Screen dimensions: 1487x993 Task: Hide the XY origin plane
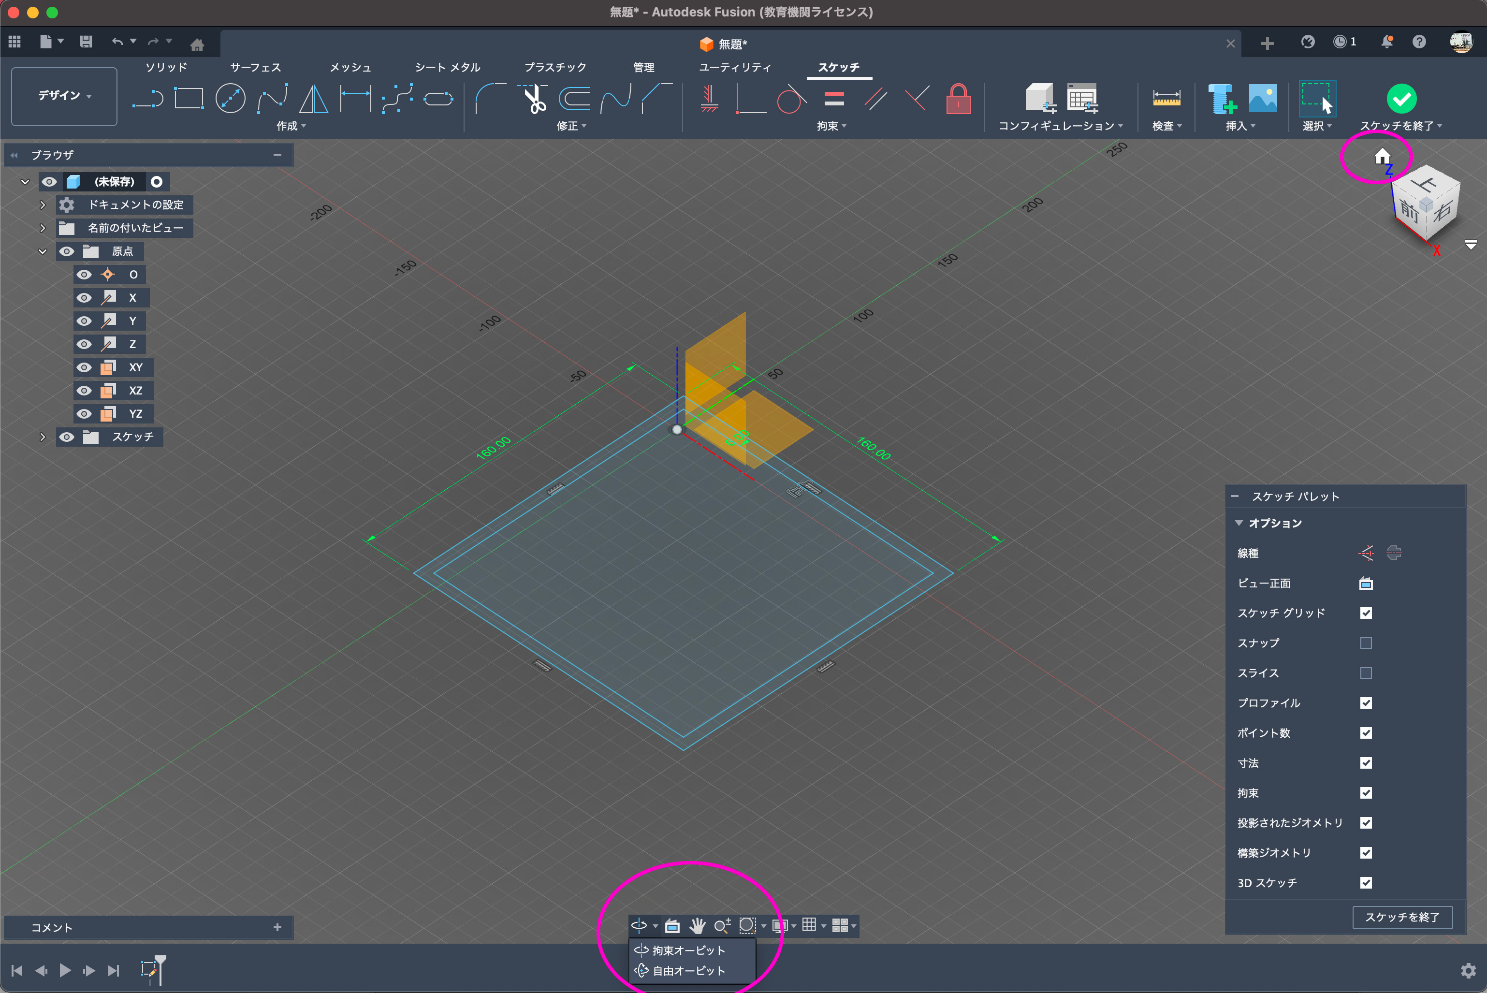84,367
